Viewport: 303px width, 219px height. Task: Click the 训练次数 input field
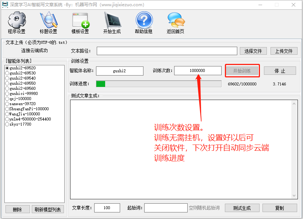point(198,70)
